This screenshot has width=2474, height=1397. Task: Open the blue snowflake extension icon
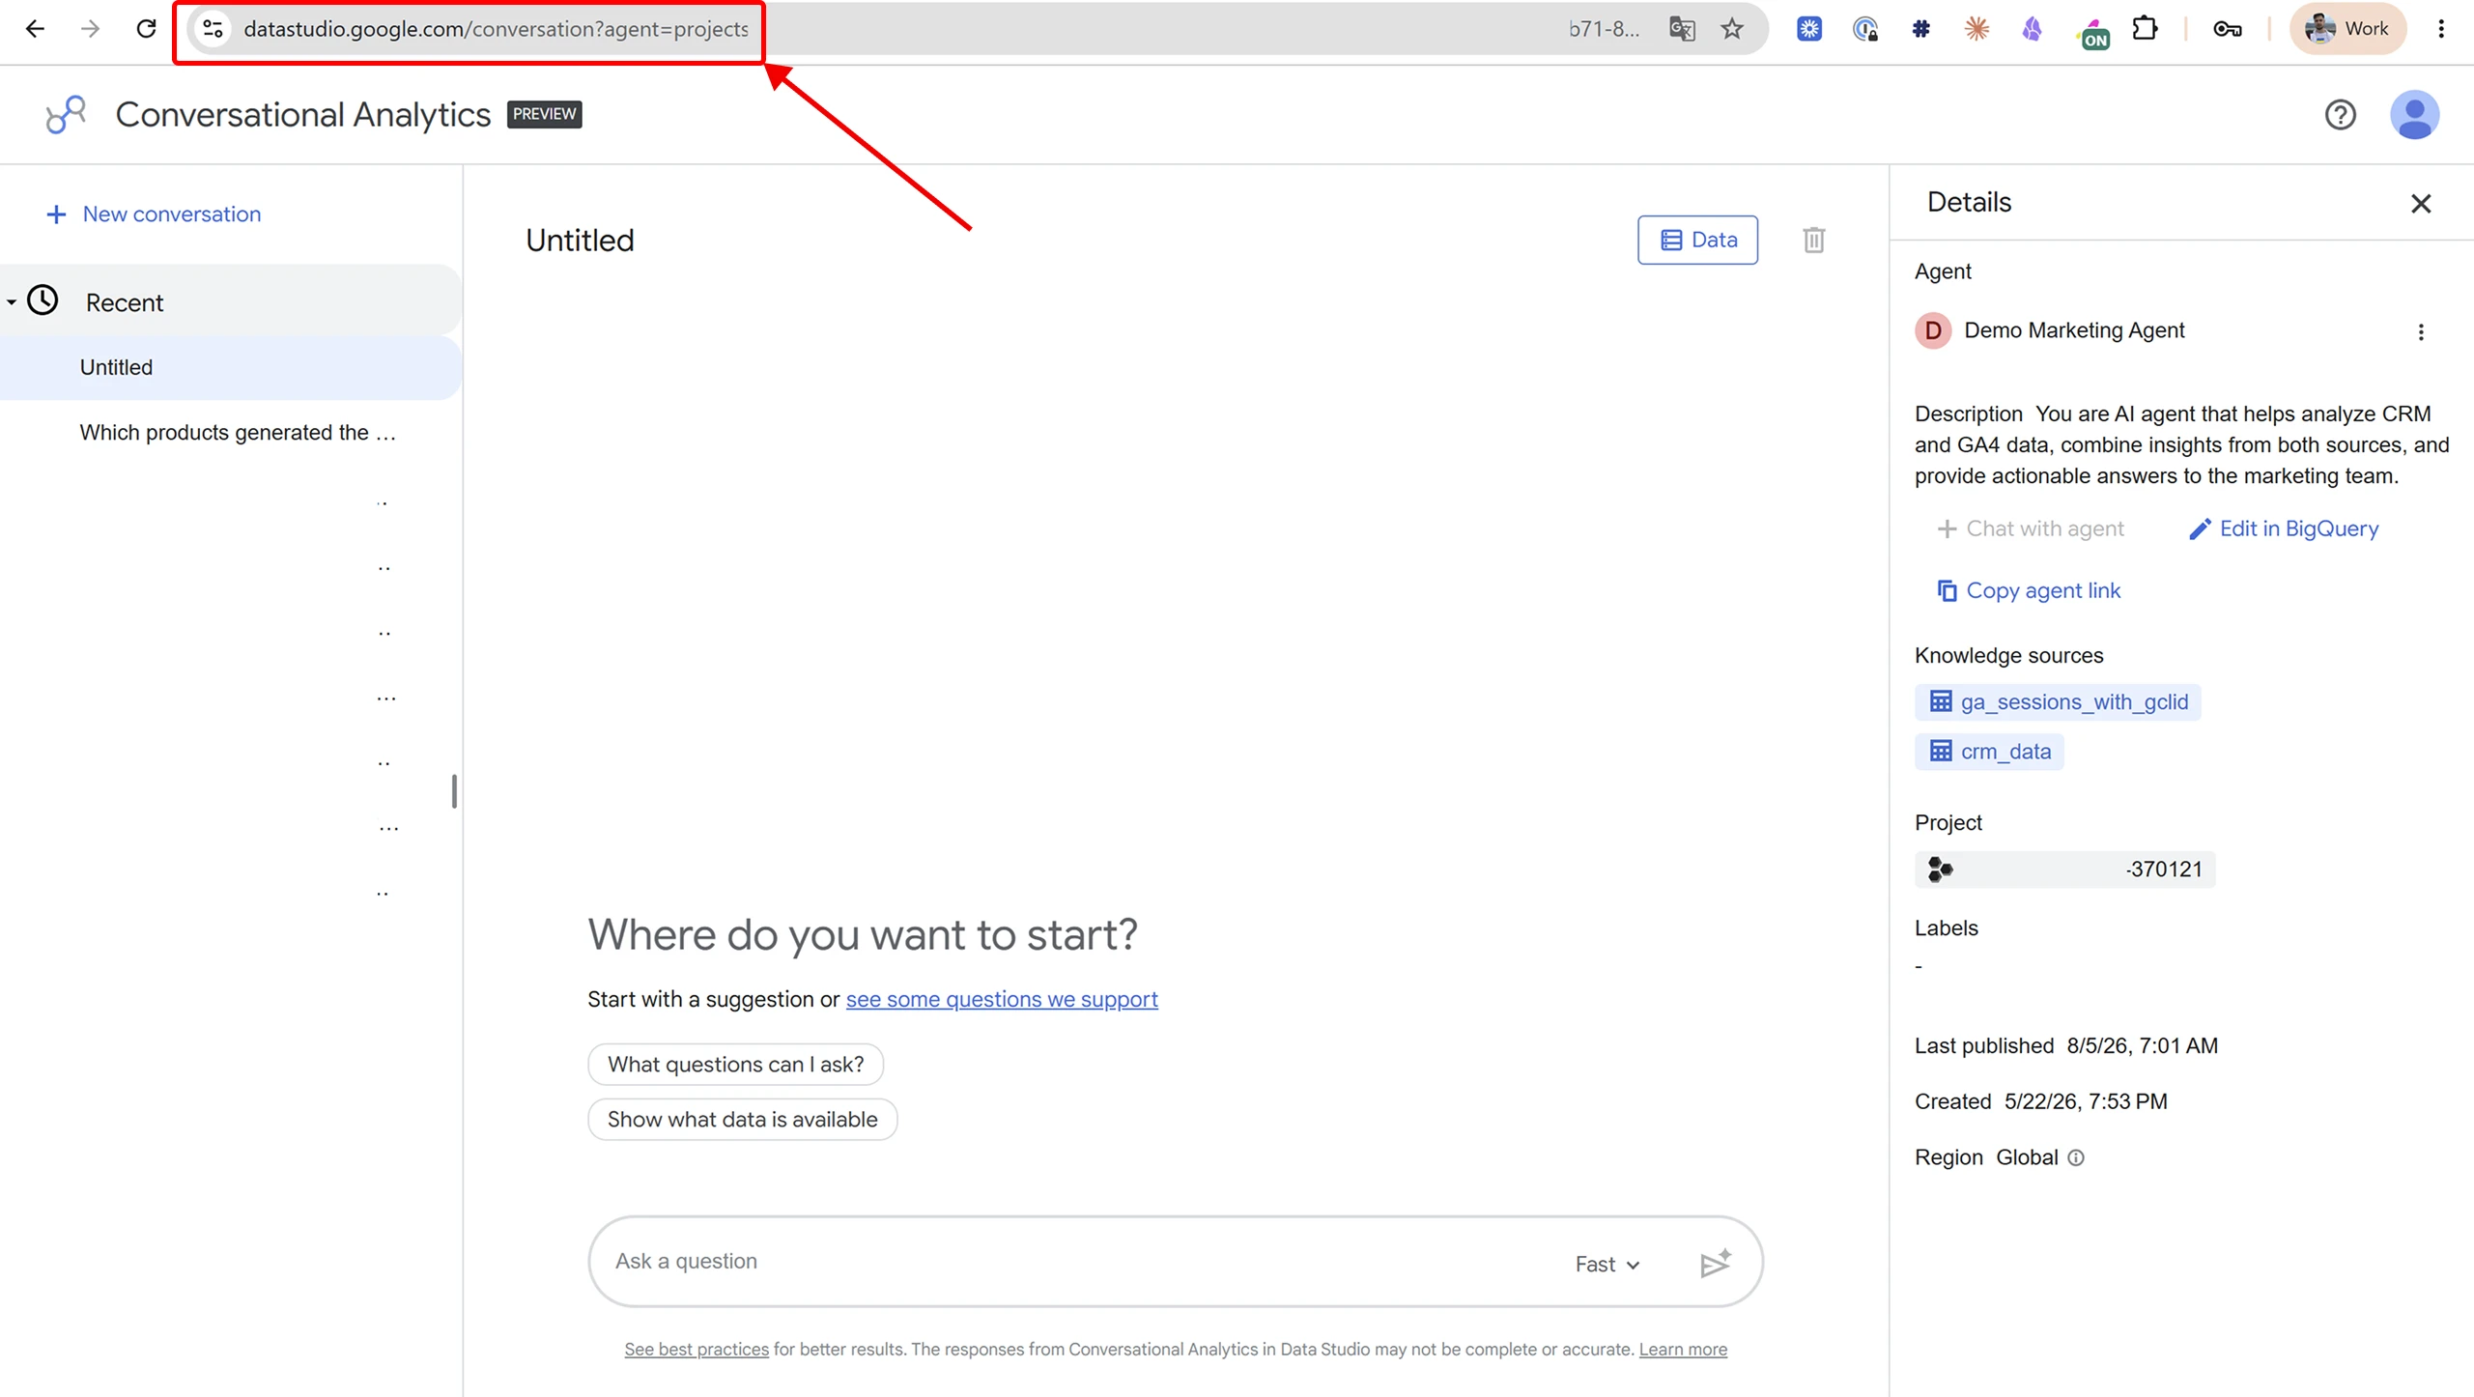[1809, 29]
